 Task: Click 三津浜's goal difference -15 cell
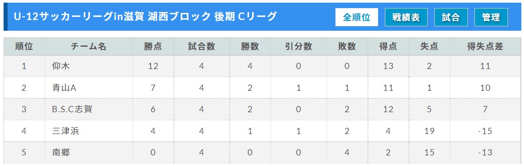(x=485, y=131)
